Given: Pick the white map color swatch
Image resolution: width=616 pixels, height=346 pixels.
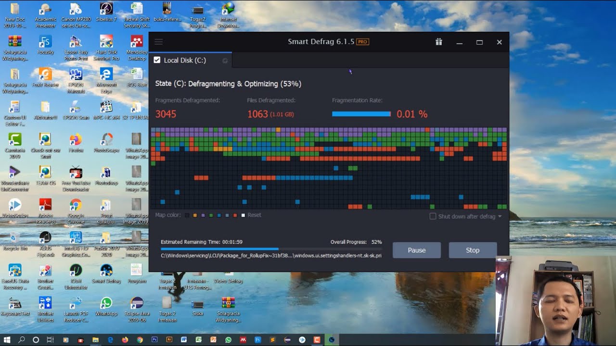Looking at the screenshot, I should tap(243, 215).
